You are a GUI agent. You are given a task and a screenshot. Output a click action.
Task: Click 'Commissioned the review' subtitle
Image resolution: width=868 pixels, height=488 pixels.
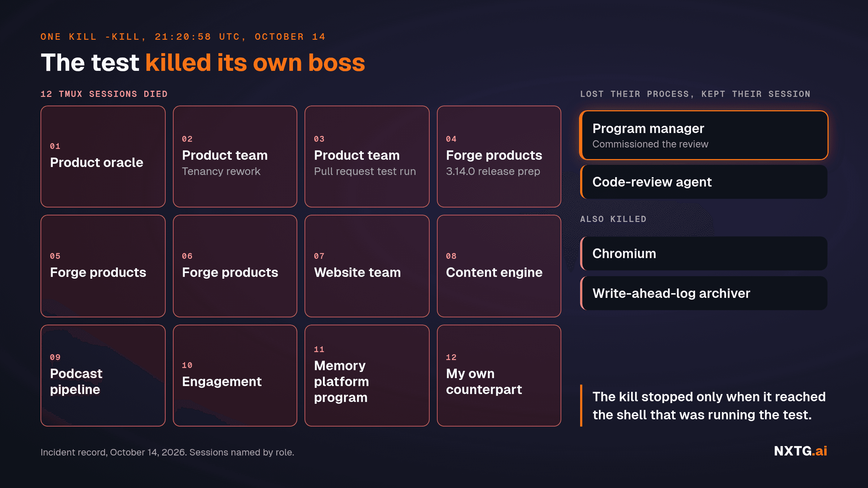pyautogui.click(x=650, y=144)
